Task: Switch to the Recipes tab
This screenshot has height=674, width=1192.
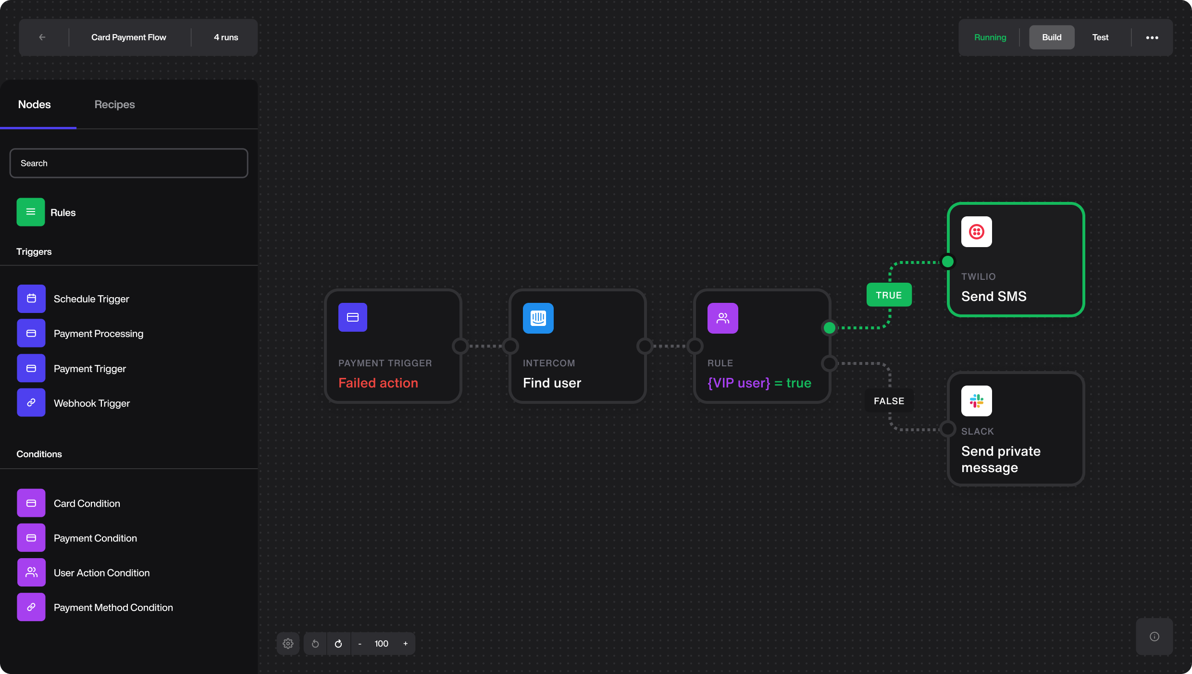Action: pyautogui.click(x=114, y=104)
